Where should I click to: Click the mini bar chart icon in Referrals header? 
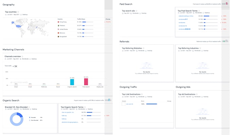tap(225, 41)
